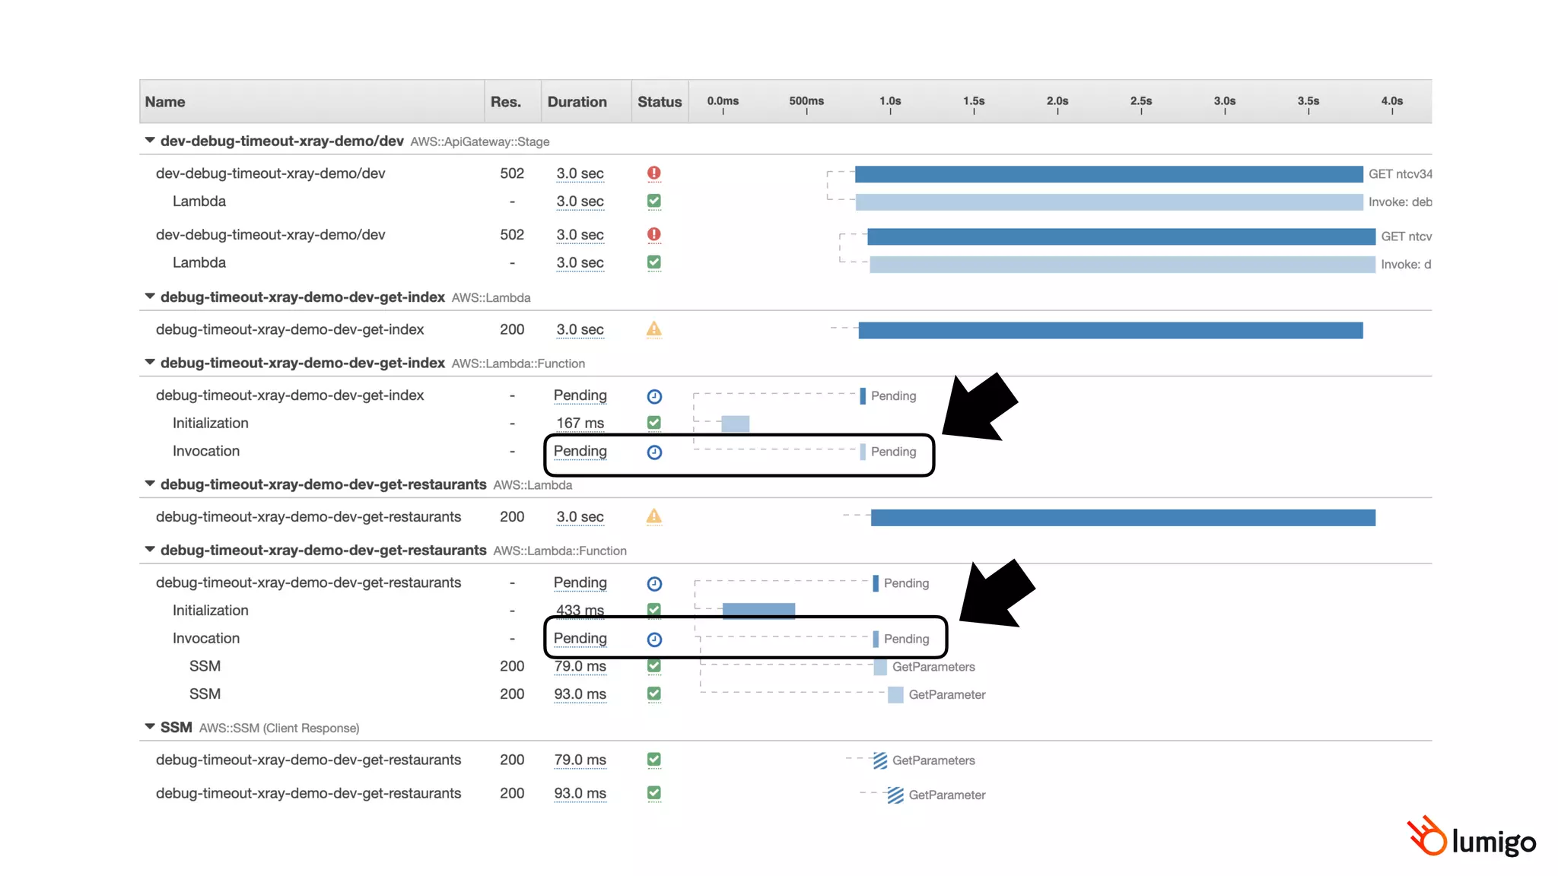Screen dimensions: 1558x876
Task: Click the Duration column header
Action: [x=577, y=102]
